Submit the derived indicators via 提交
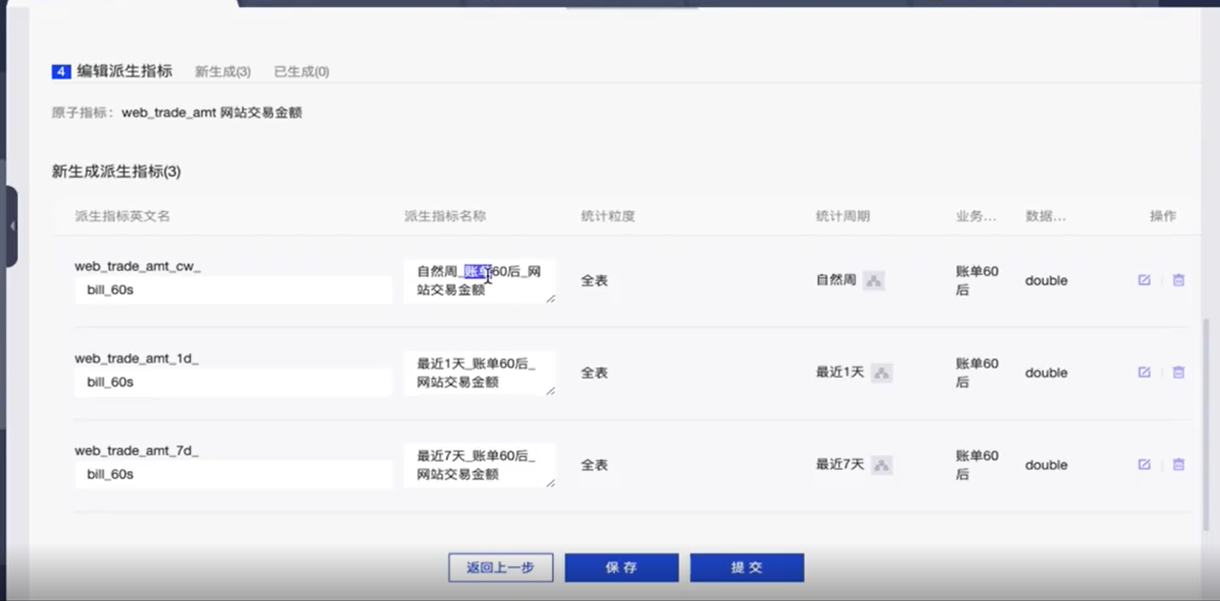This screenshot has height=601, width=1220. [x=746, y=567]
